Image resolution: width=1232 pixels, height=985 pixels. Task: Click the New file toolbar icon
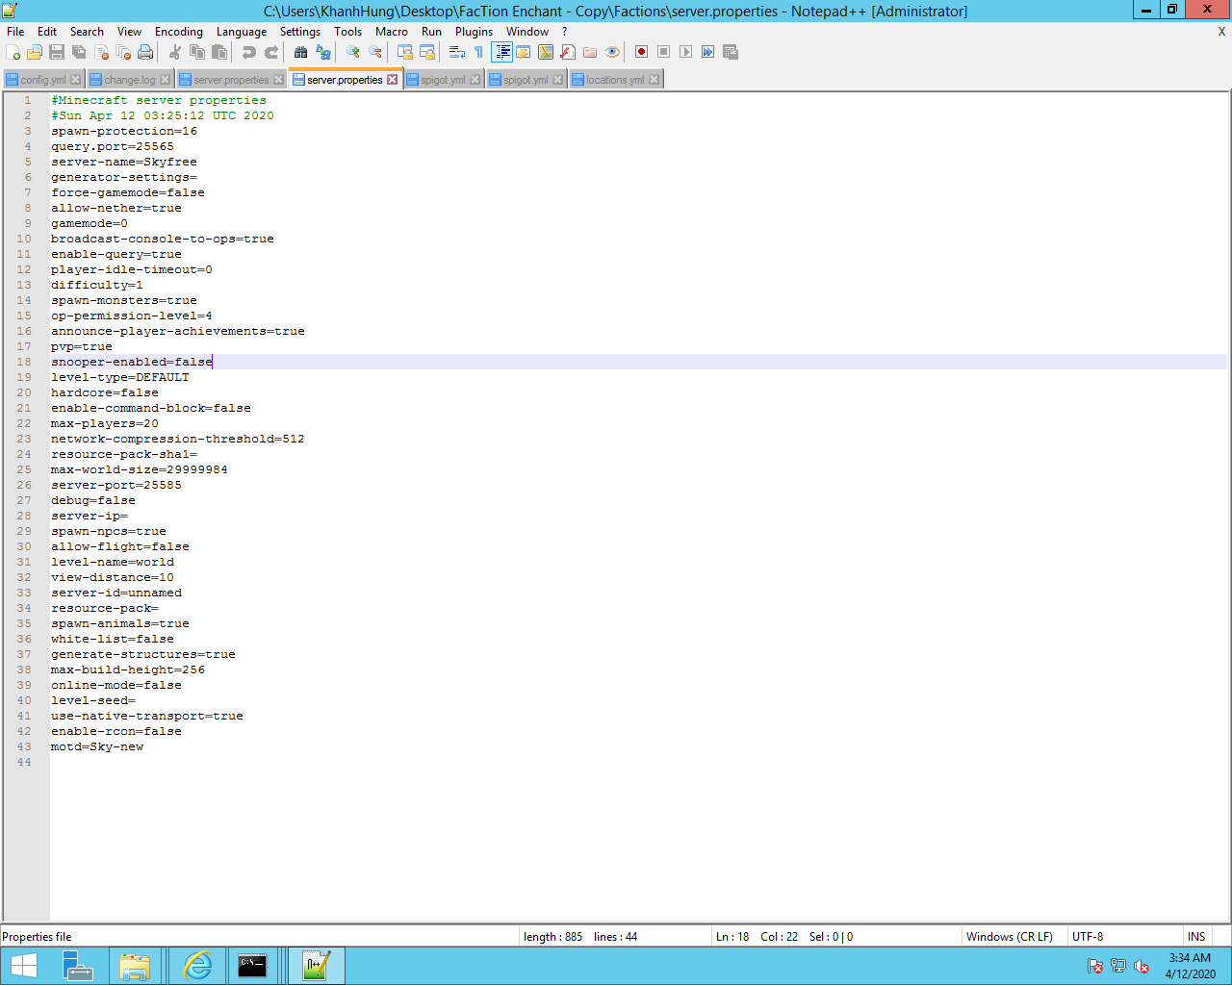click(x=13, y=52)
